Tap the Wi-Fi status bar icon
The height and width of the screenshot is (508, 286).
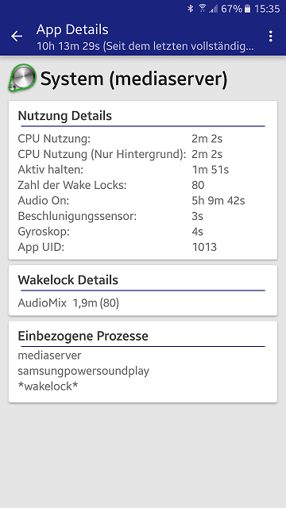(x=203, y=9)
